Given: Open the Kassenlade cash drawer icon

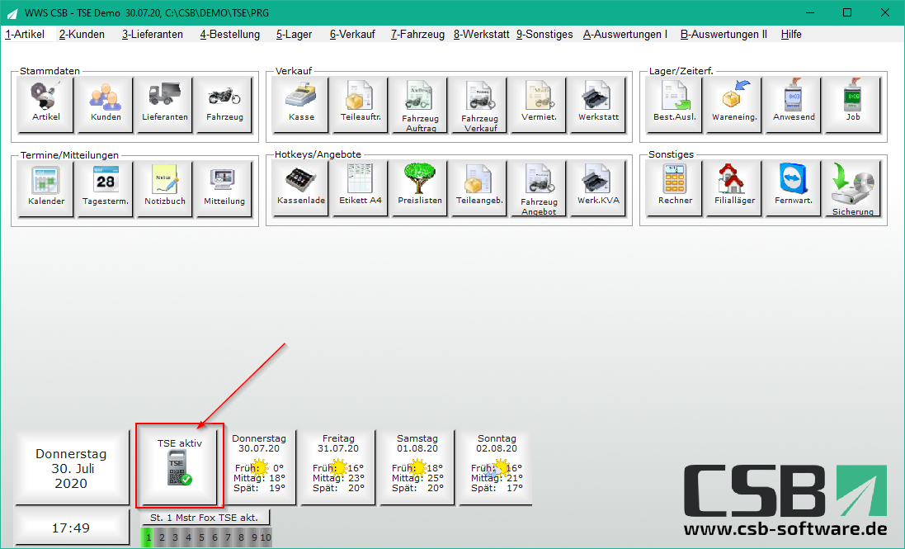Looking at the screenshot, I should (x=301, y=188).
